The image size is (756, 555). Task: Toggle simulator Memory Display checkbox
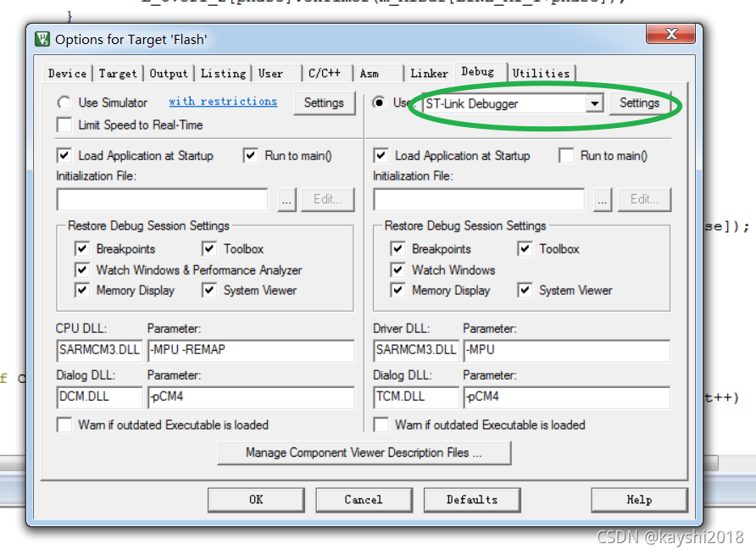[82, 290]
